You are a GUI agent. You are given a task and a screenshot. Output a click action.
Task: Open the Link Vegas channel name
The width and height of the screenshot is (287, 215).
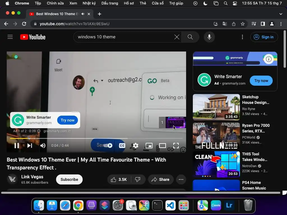[32, 177]
